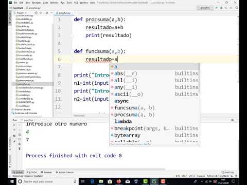Open File Explorer from the taskbar

pos(101,181)
